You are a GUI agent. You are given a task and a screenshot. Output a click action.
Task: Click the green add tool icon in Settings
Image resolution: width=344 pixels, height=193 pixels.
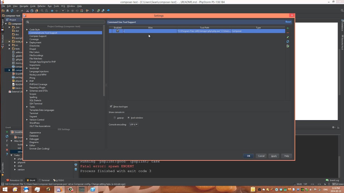point(288,28)
